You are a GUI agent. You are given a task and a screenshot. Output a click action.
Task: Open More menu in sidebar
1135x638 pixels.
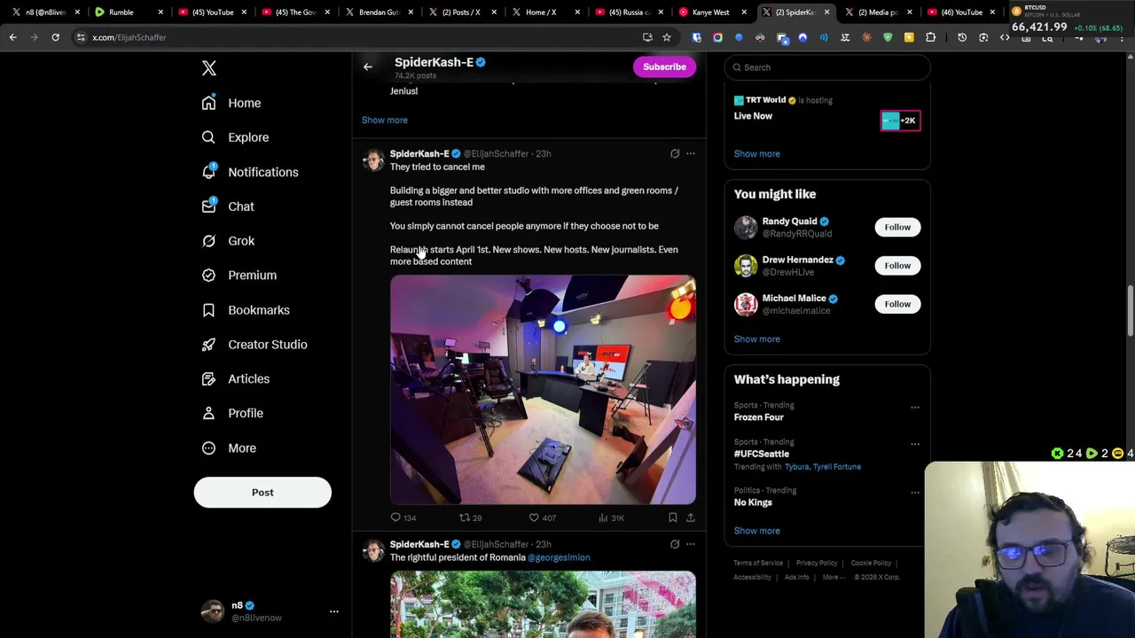coord(229,448)
